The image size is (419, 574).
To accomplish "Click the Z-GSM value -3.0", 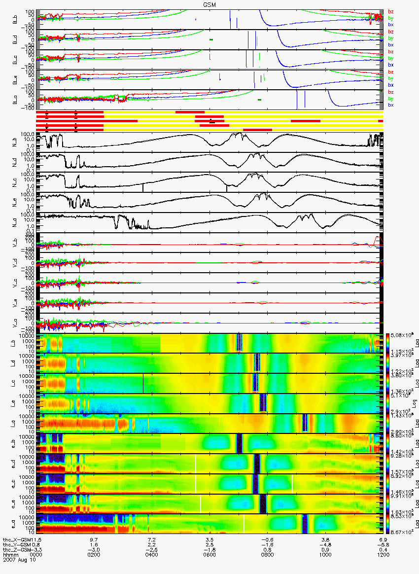I will pyautogui.click(x=94, y=550).
